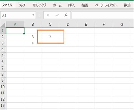
Task: Switch to the ホーム ribbon tab
Action: point(57,5)
